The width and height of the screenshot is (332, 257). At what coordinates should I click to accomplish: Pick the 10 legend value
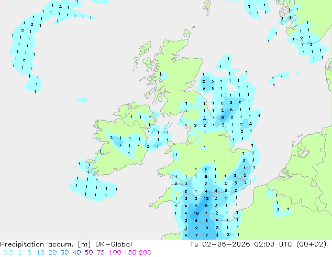[x=40, y=253]
